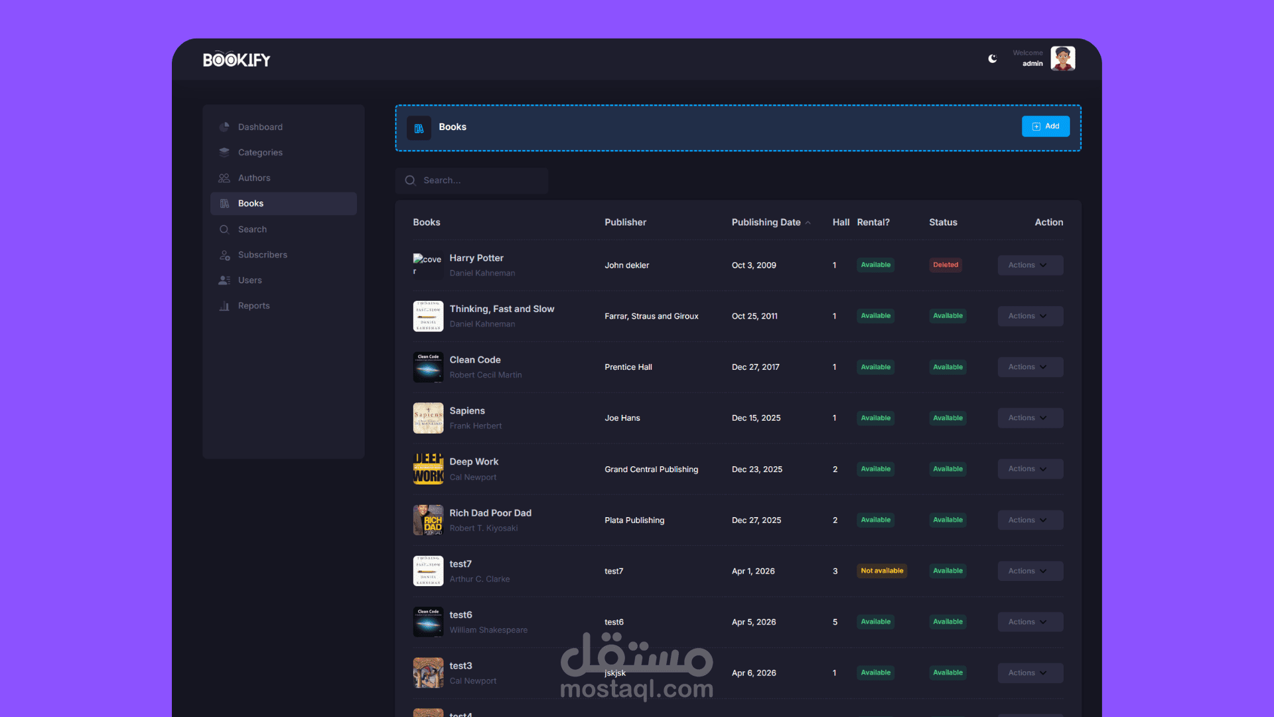
Task: Click the Deep Work cover thumbnail
Action: [x=428, y=469]
